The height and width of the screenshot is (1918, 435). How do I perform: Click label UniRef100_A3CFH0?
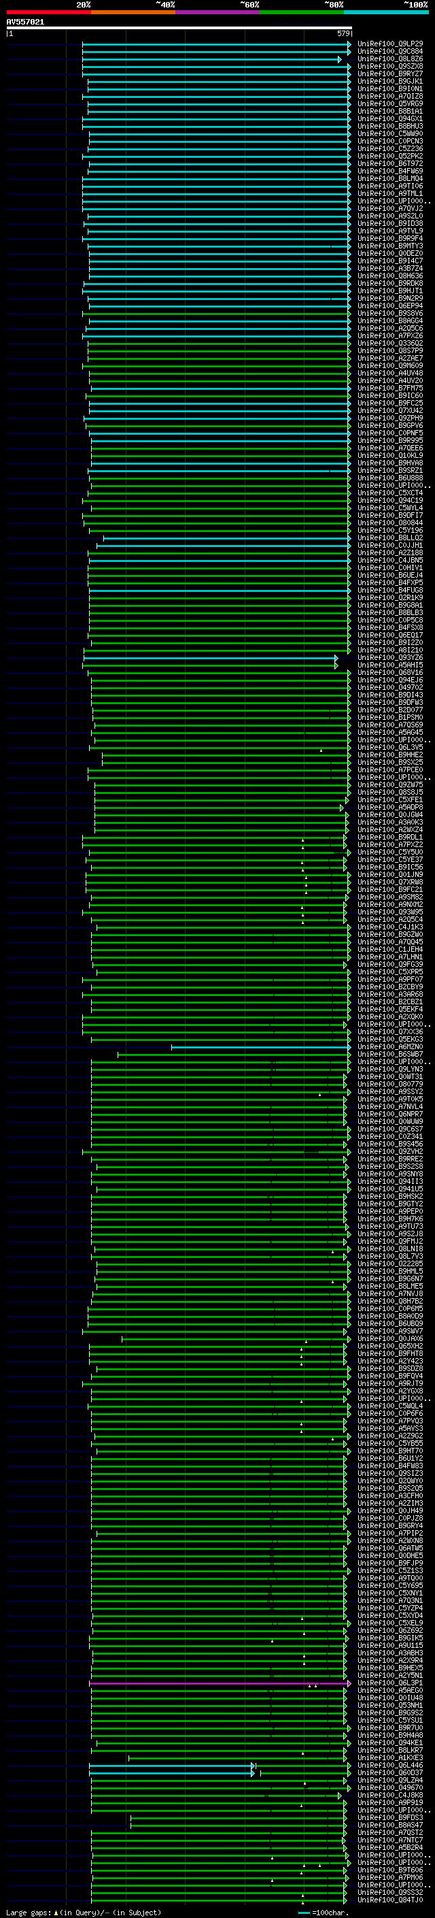[390, 1496]
